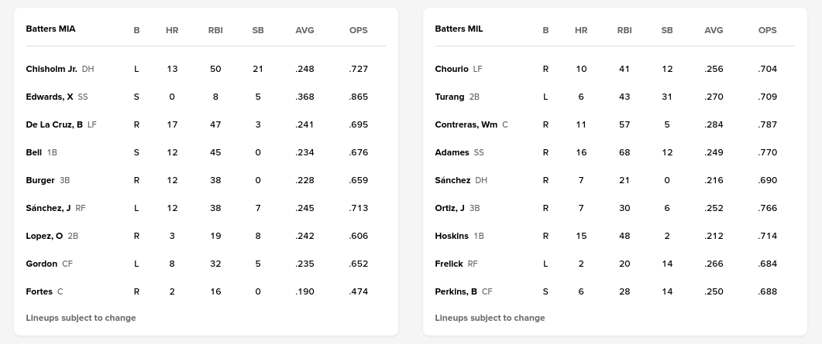The height and width of the screenshot is (344, 822).
Task: Open Fortes catcher profile
Action: point(40,291)
